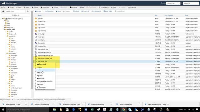Open iconvolcano.png from the downloads bar
200x112 pixels.
(x=97, y=105)
